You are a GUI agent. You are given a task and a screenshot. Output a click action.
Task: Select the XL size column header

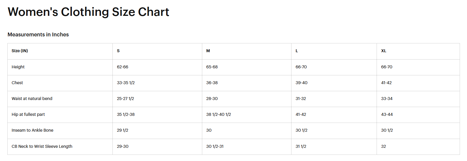point(384,51)
